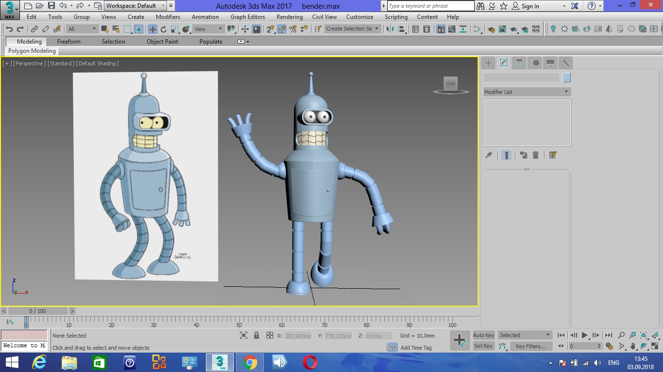Open the Align tool
Screen dimensions: 663x372
click(401, 29)
